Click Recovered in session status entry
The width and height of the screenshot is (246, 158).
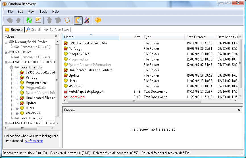[25, 153]
